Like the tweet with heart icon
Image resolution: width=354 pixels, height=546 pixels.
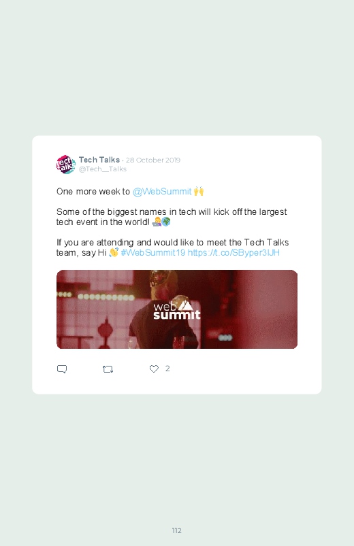pos(154,369)
